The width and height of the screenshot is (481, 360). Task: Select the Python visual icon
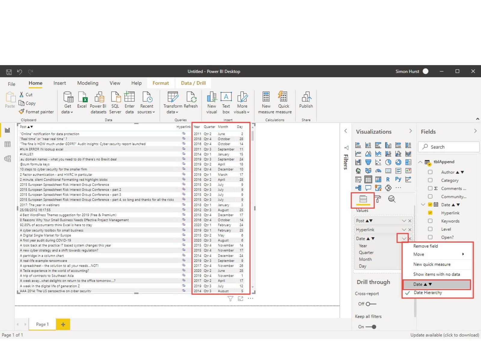398,179
